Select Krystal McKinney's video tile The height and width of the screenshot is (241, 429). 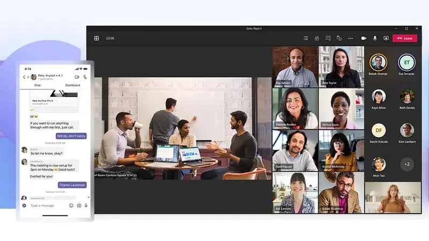point(342,150)
